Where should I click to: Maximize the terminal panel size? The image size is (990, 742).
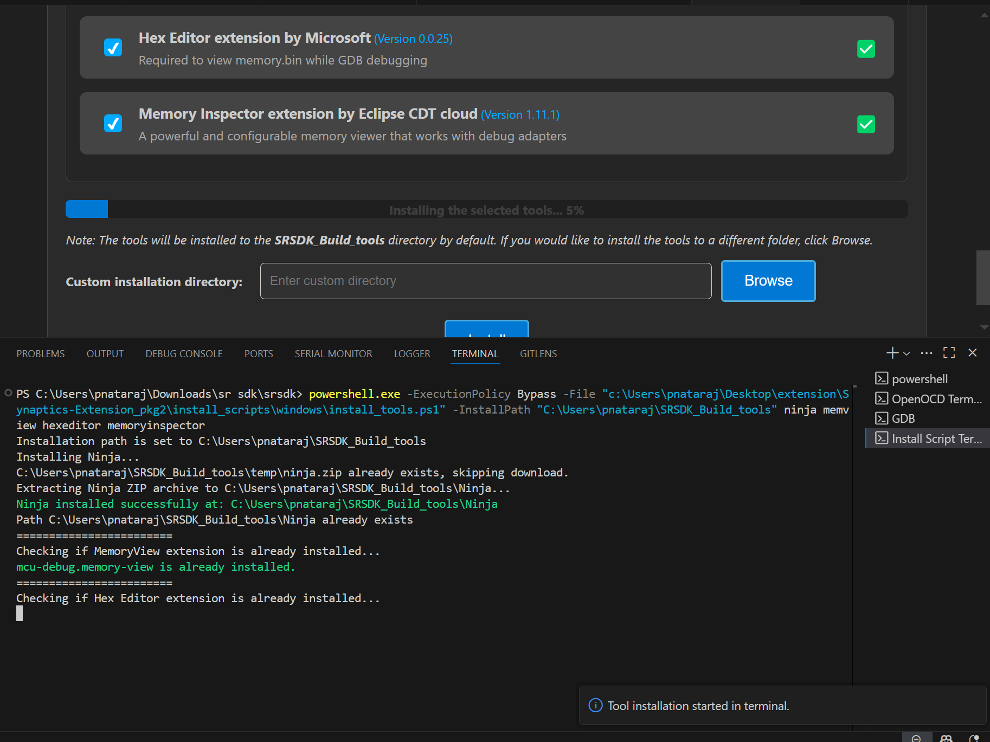pos(949,353)
